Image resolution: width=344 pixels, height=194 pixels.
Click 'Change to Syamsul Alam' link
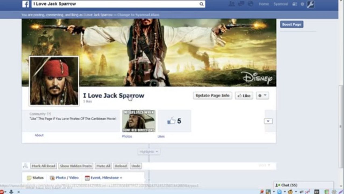click(138, 15)
